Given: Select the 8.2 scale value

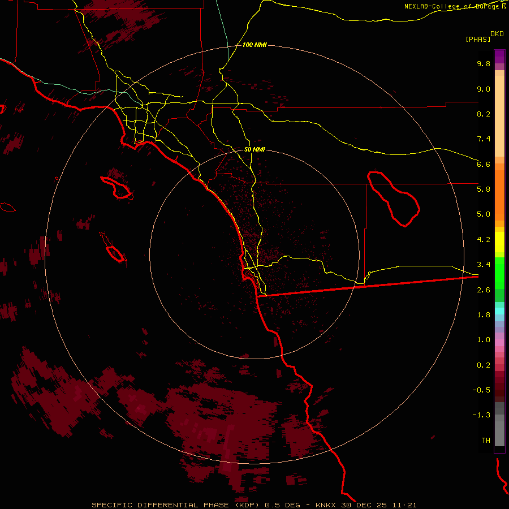Looking at the screenshot, I should (484, 114).
